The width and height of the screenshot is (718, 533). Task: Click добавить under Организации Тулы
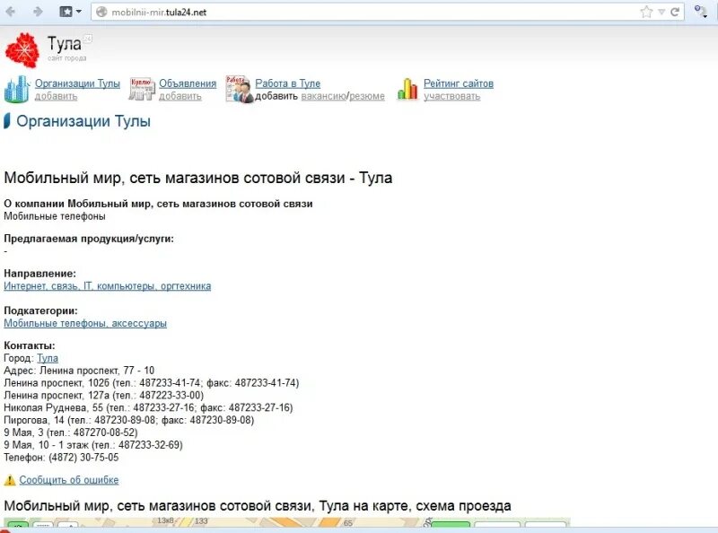click(x=56, y=96)
